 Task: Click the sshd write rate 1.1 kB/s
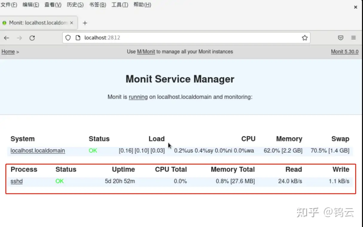pos(339,181)
